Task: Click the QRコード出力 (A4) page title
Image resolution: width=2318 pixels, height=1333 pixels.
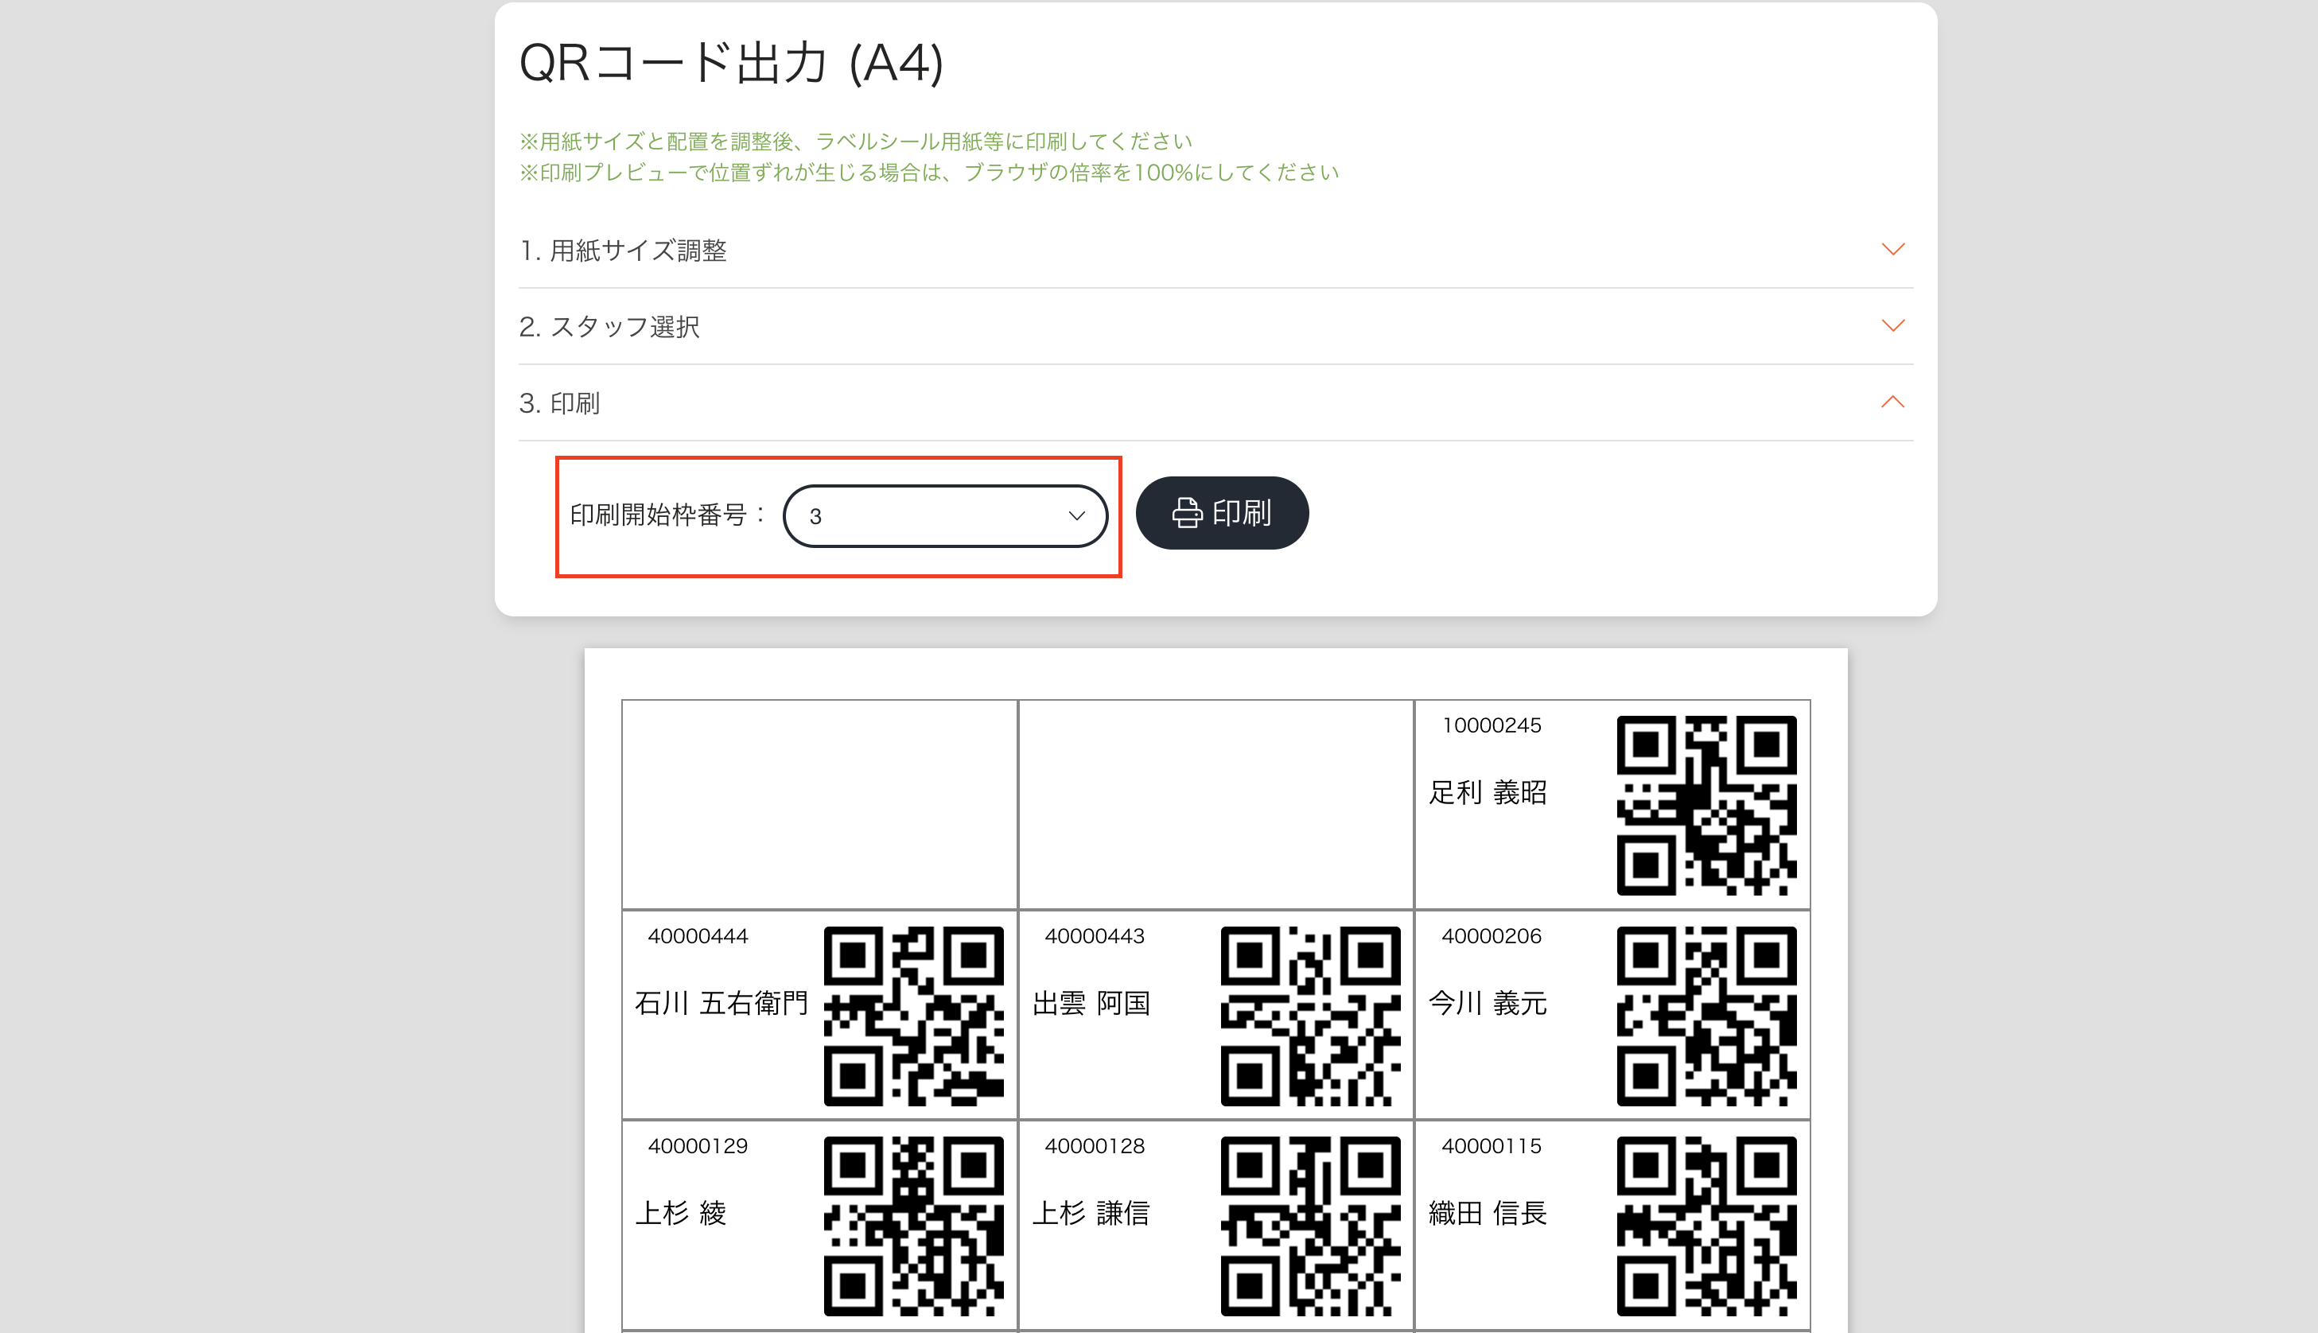Action: pyautogui.click(x=730, y=63)
